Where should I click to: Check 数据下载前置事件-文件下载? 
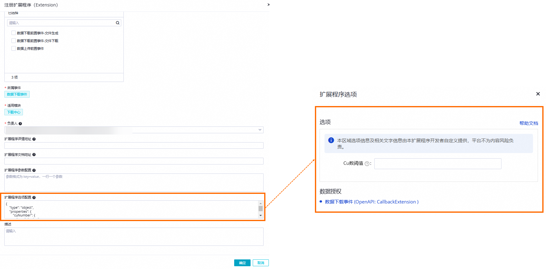pyautogui.click(x=14, y=41)
